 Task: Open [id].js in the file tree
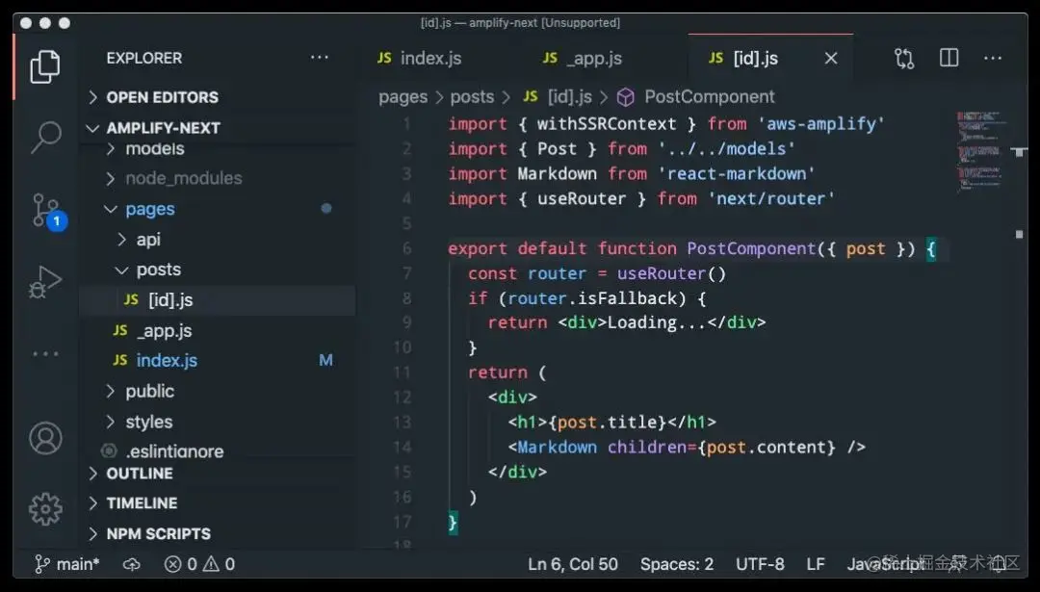tap(218, 300)
